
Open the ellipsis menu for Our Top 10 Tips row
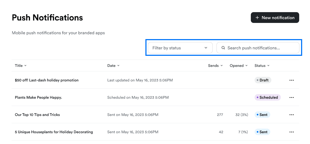(291, 115)
